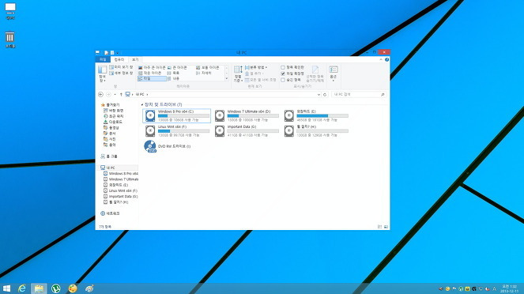Select the Linux Mint x64 (F:) drive
Viewport: 524px width, 294px height.
point(177,131)
